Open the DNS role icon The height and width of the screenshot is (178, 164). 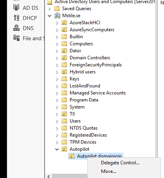[x=16, y=28]
